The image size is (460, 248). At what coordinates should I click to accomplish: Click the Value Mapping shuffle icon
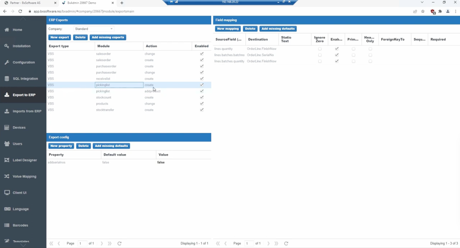pyautogui.click(x=7, y=176)
